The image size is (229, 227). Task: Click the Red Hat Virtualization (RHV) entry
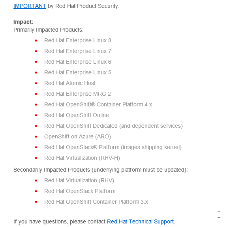pos(79,180)
